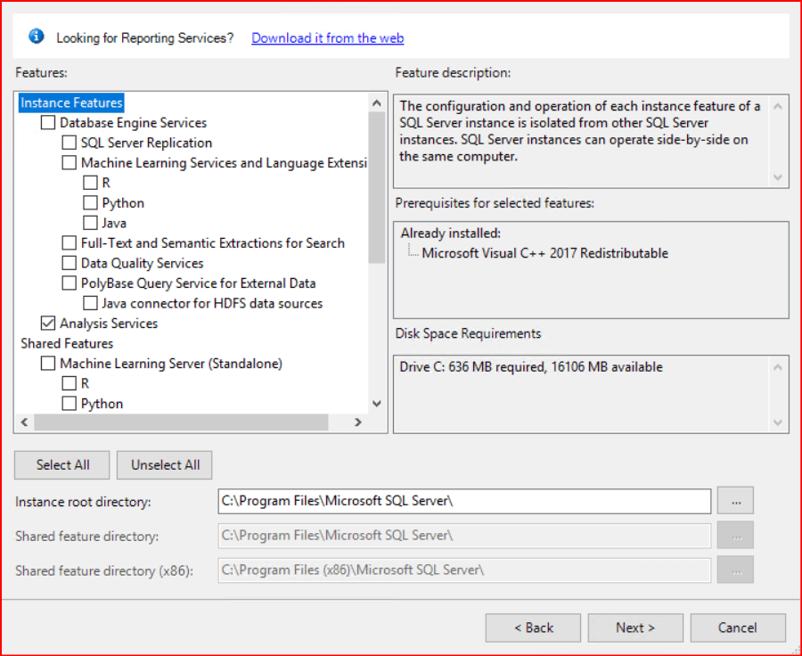Check the SQL Server Replication option
Screen dimensions: 802x656
[x=70, y=143]
